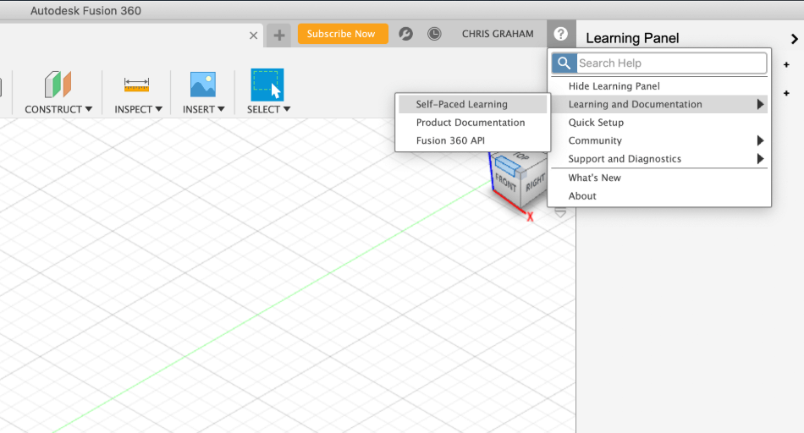This screenshot has height=433, width=804.
Task: Add a new design tab with plus
Action: 279,35
